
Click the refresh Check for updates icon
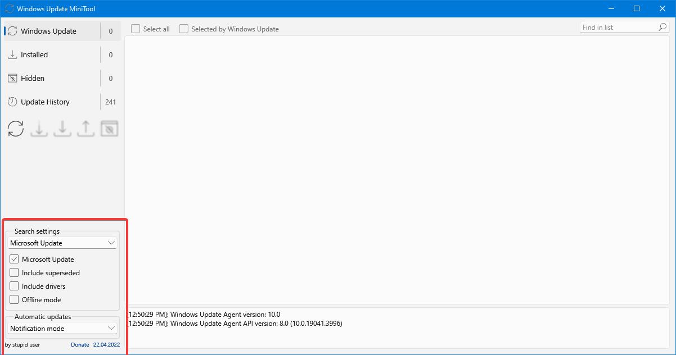pyautogui.click(x=16, y=129)
